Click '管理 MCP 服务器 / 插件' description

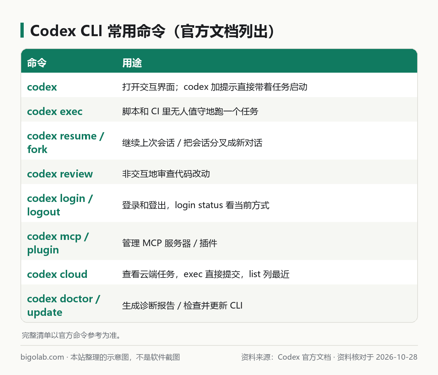(x=170, y=243)
